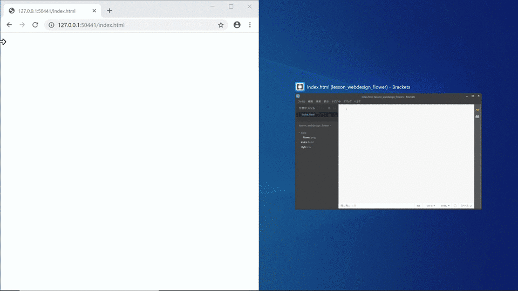Go back in Chrome history
This screenshot has width=518, height=291.
tap(9, 25)
